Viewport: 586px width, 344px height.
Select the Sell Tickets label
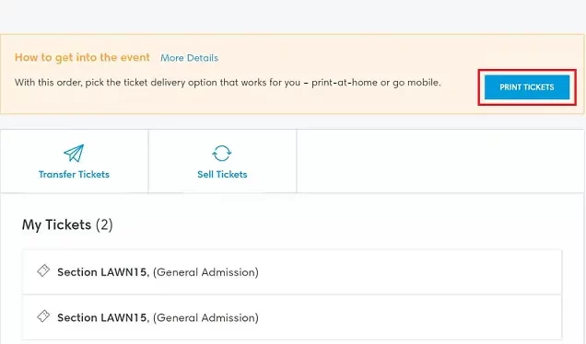222,174
